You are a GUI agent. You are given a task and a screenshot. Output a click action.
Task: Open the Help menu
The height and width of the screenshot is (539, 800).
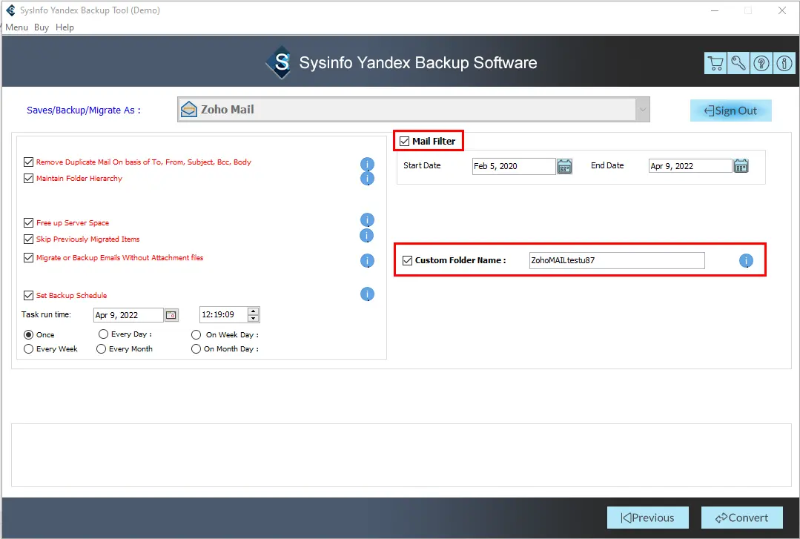[65, 27]
